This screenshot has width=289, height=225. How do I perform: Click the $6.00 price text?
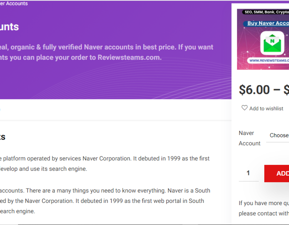pos(254,90)
